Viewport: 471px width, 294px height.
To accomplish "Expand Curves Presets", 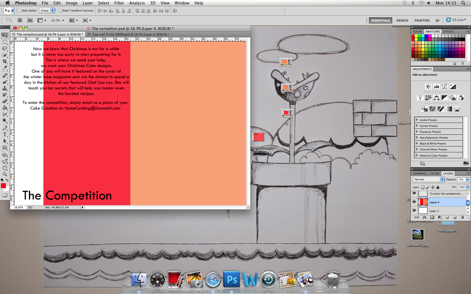I will coord(417,126).
